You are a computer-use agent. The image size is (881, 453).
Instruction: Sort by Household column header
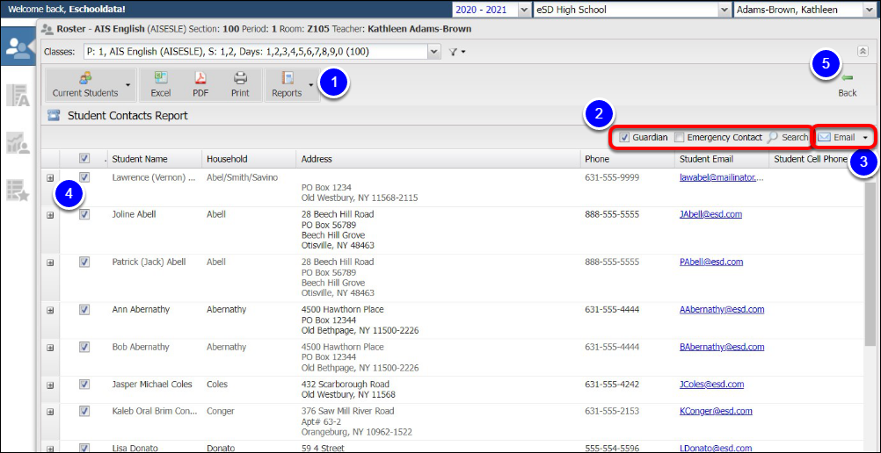(x=248, y=159)
